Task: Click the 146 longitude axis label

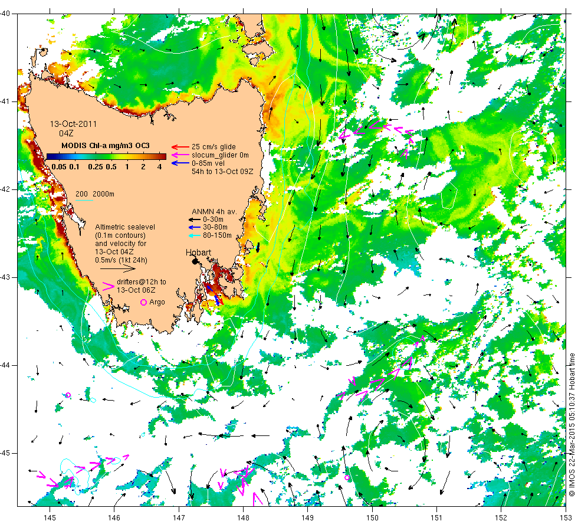Action: click(x=114, y=518)
